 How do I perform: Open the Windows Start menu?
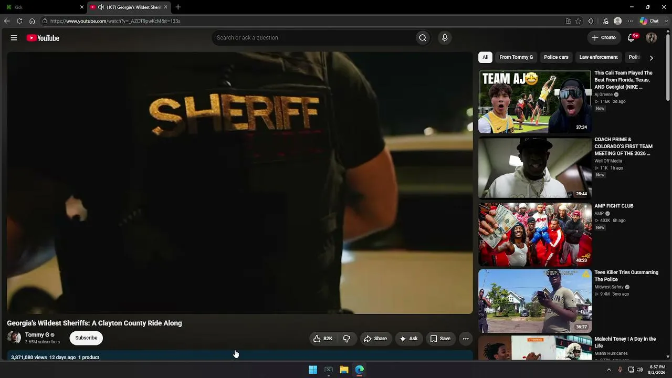coord(313,370)
